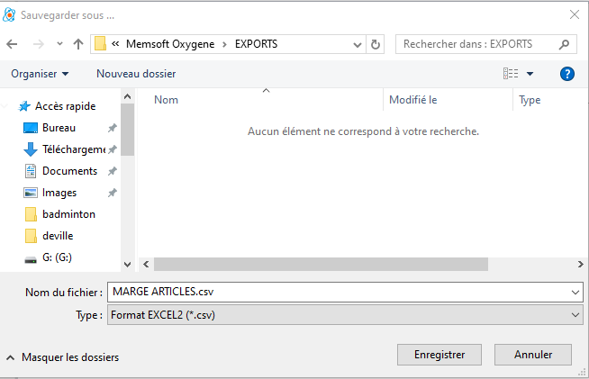The image size is (589, 379).
Task: Create a new folder with Nouveau dossier
Action: tap(136, 74)
